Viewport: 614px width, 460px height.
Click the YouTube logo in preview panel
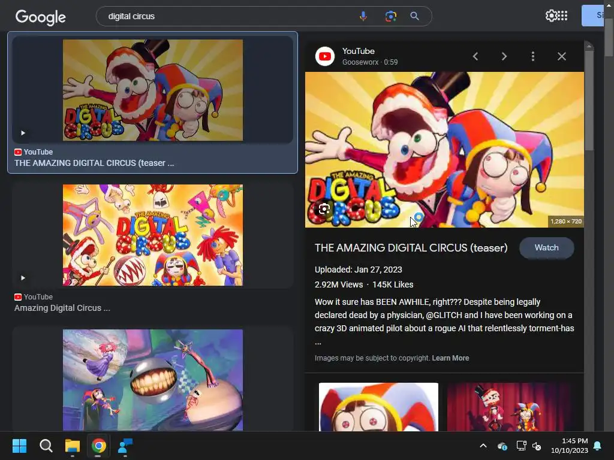point(324,56)
